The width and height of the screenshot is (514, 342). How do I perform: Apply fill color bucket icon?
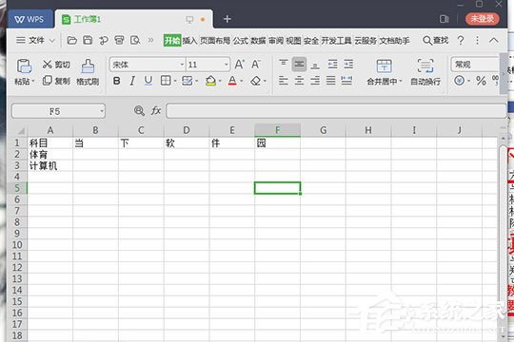(210, 81)
